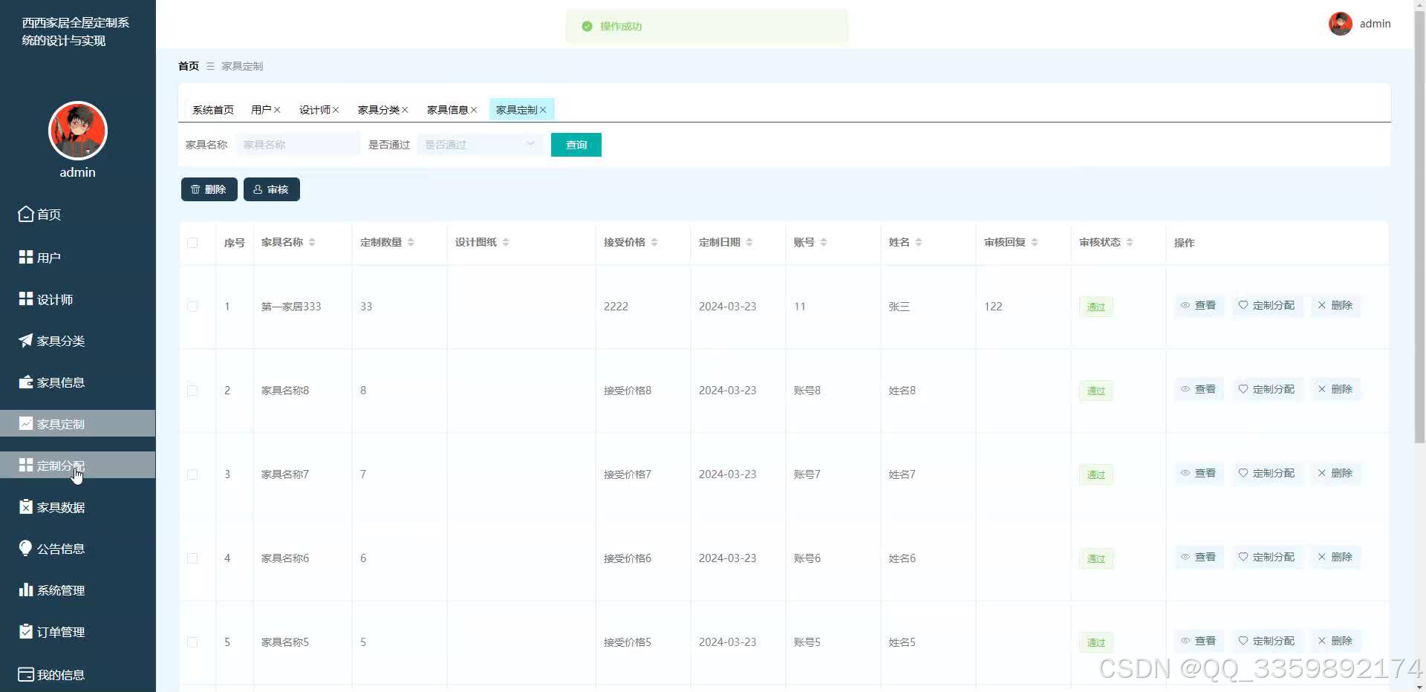This screenshot has height=692, width=1426.
Task: Sort by 设计图纸 column arrows
Action: click(x=506, y=242)
